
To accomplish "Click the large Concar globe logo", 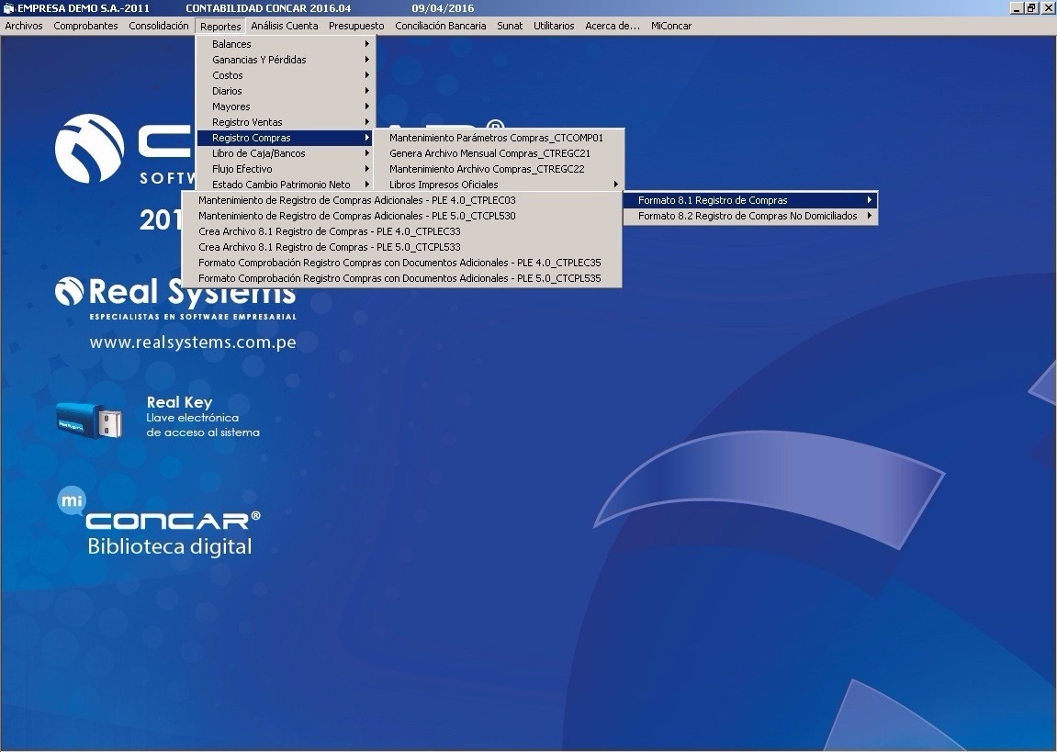I will coord(90,148).
